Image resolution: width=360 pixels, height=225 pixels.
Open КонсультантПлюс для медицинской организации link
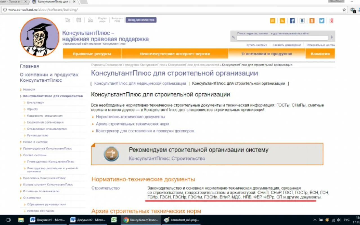coord(140,84)
